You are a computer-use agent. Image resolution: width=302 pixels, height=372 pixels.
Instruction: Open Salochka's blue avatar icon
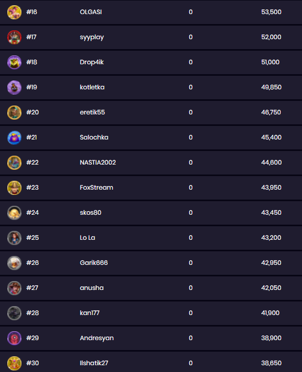click(14, 137)
